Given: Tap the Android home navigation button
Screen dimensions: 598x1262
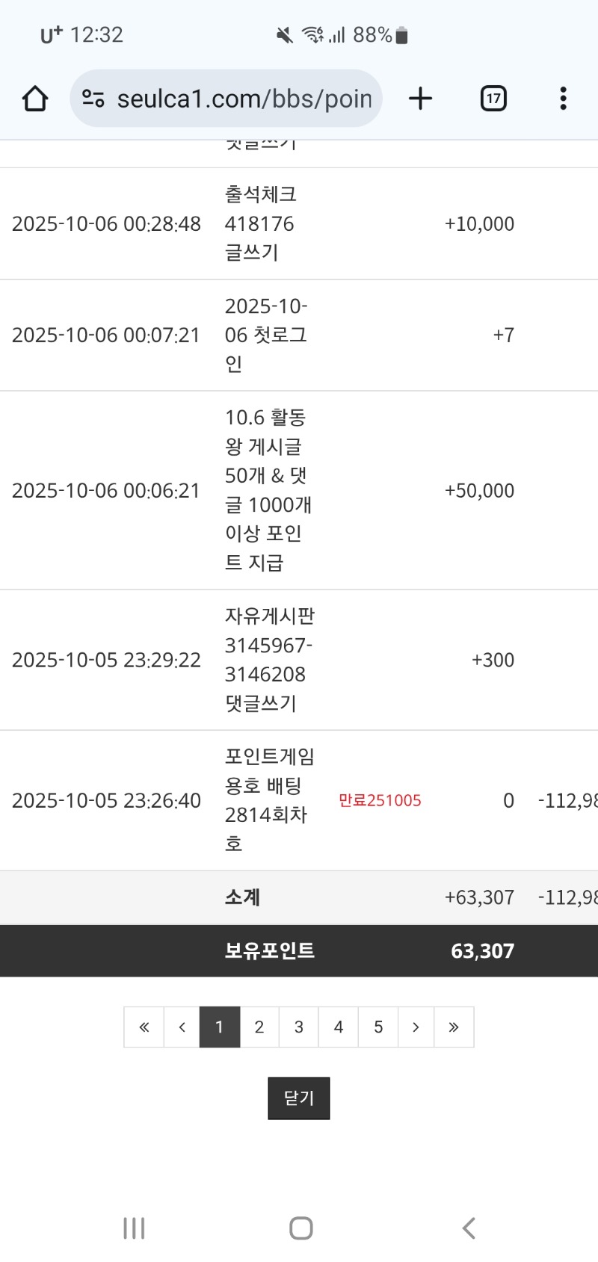Looking at the screenshot, I should (300, 1228).
